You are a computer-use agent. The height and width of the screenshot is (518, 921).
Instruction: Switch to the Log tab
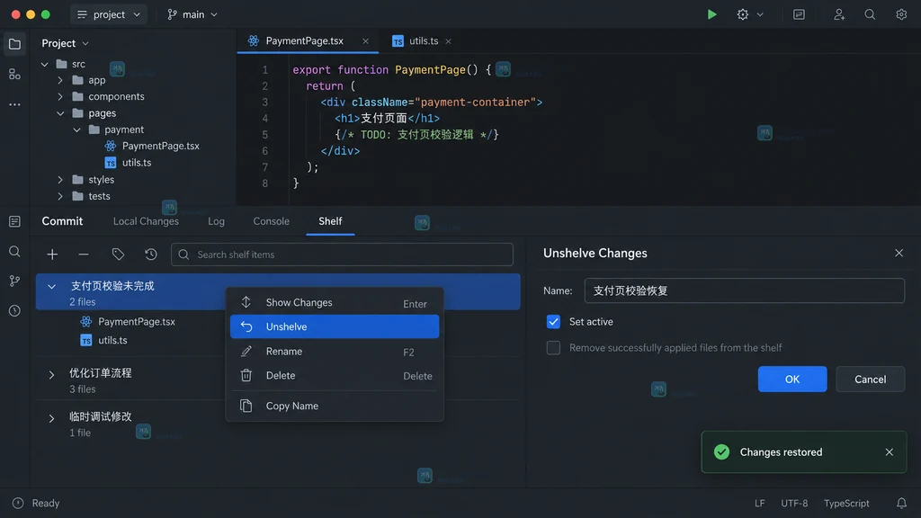coord(216,221)
